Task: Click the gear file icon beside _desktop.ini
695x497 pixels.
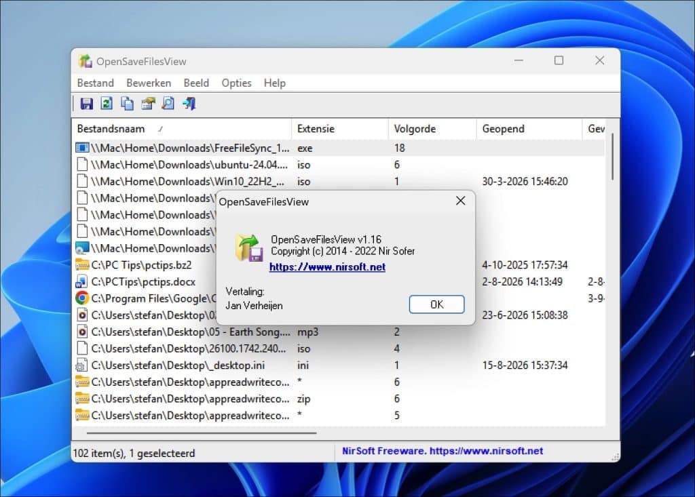Action: pyautogui.click(x=81, y=365)
